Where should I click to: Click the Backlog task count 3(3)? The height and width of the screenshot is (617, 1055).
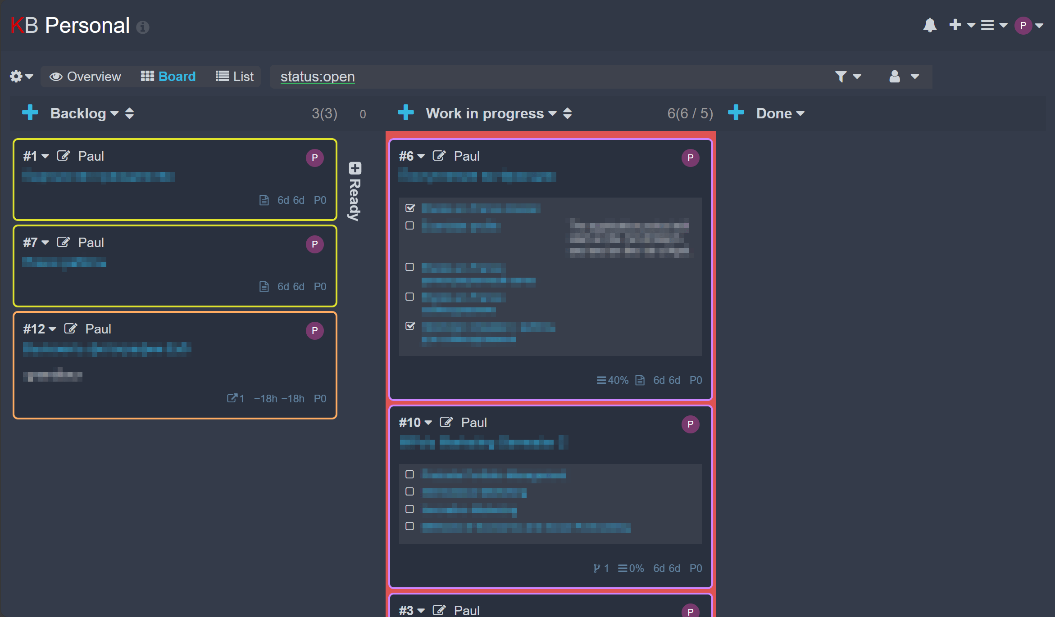tap(324, 113)
